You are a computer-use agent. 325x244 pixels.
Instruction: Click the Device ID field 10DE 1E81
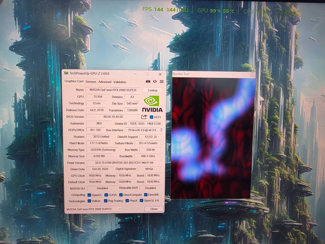pos(145,123)
